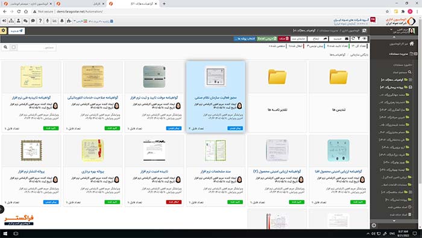The height and width of the screenshot is (238, 422).
Task: Click the calendar date icon in toolbar
Action: pyautogui.click(x=112, y=21)
